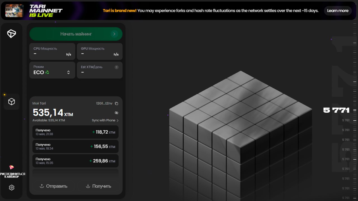This screenshot has width=358, height=201.
Task: Click the airdrop gem icon
Action: (x=11, y=167)
